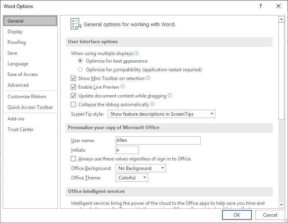Viewport: 288px width, 223px height.
Task: Click the scrollbar down arrow
Action: [x=281, y=204]
